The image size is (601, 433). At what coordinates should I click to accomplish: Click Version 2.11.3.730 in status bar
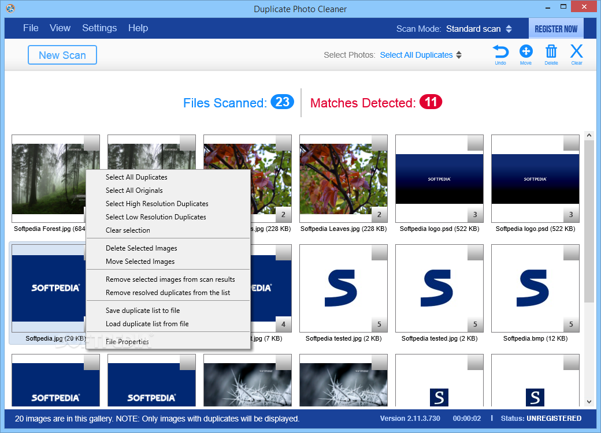click(x=410, y=419)
